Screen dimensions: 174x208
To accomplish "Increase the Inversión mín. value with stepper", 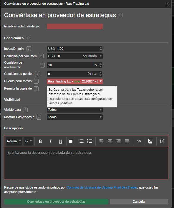I will [x=101, y=47].
